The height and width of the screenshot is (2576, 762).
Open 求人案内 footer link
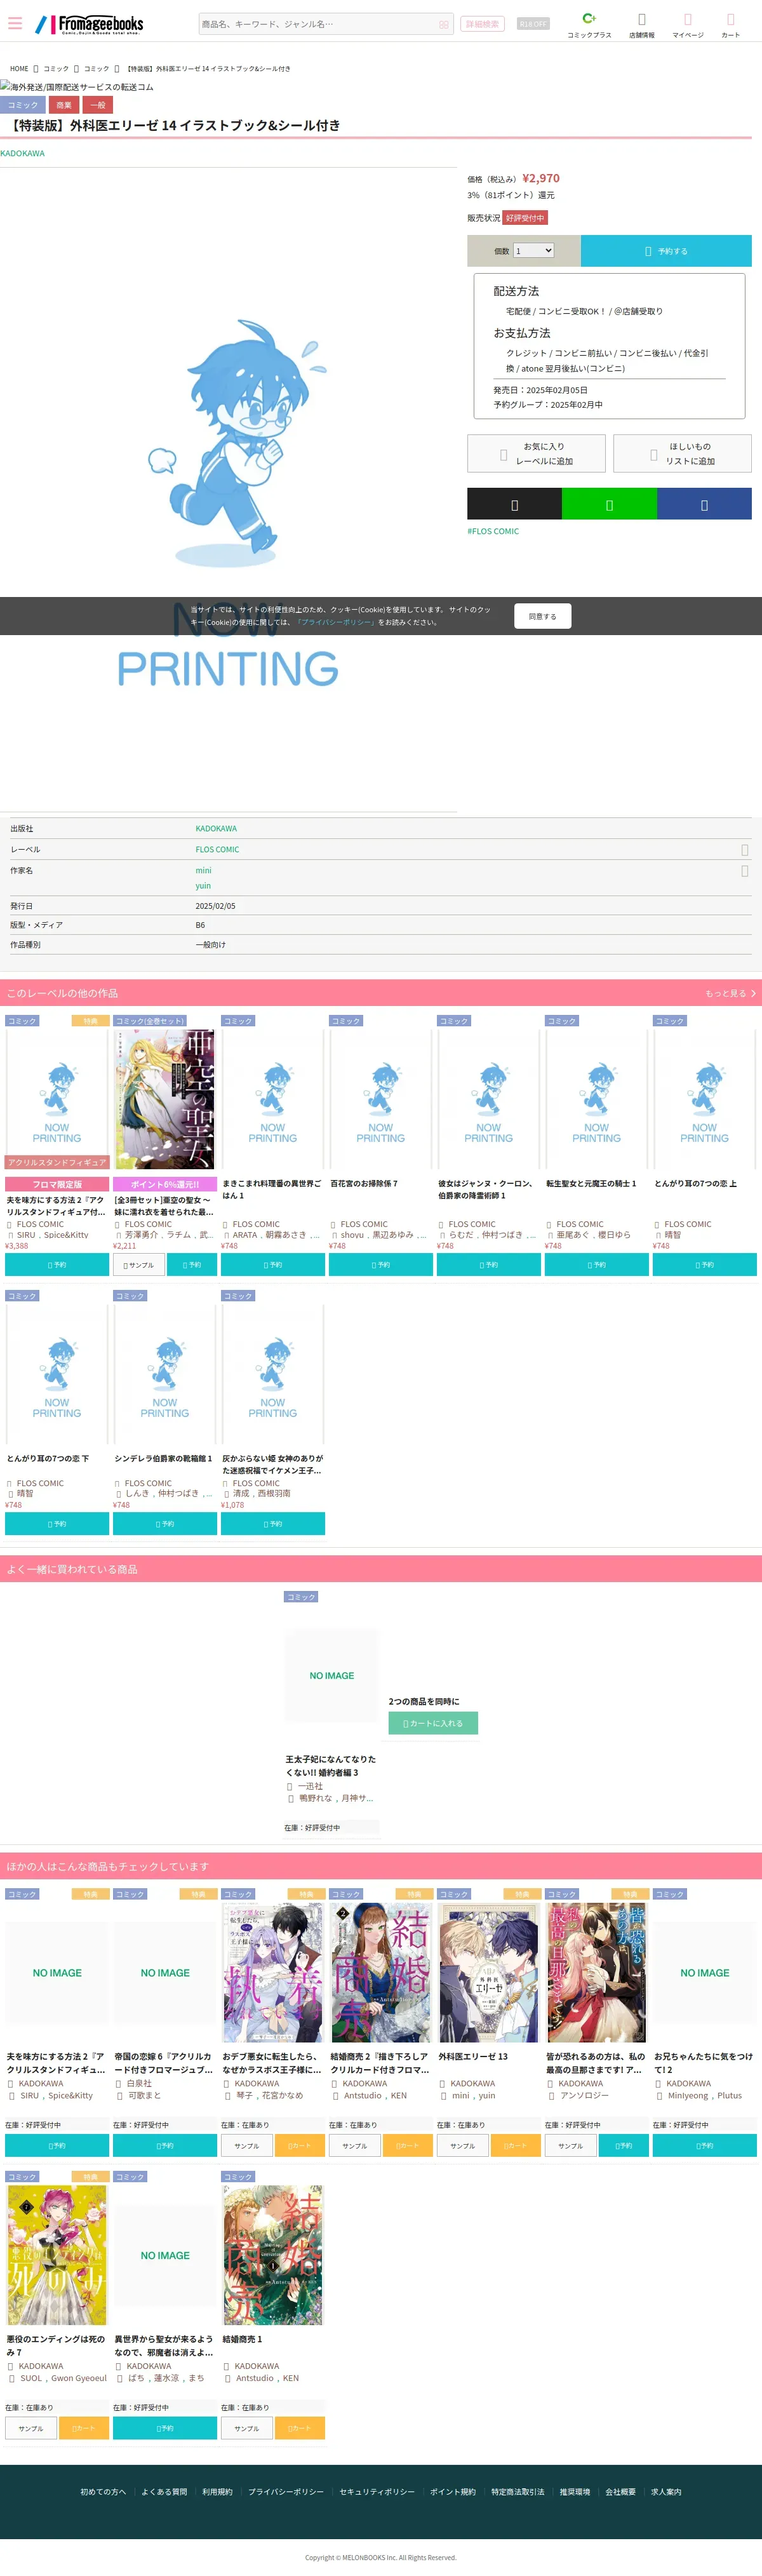666,2492
